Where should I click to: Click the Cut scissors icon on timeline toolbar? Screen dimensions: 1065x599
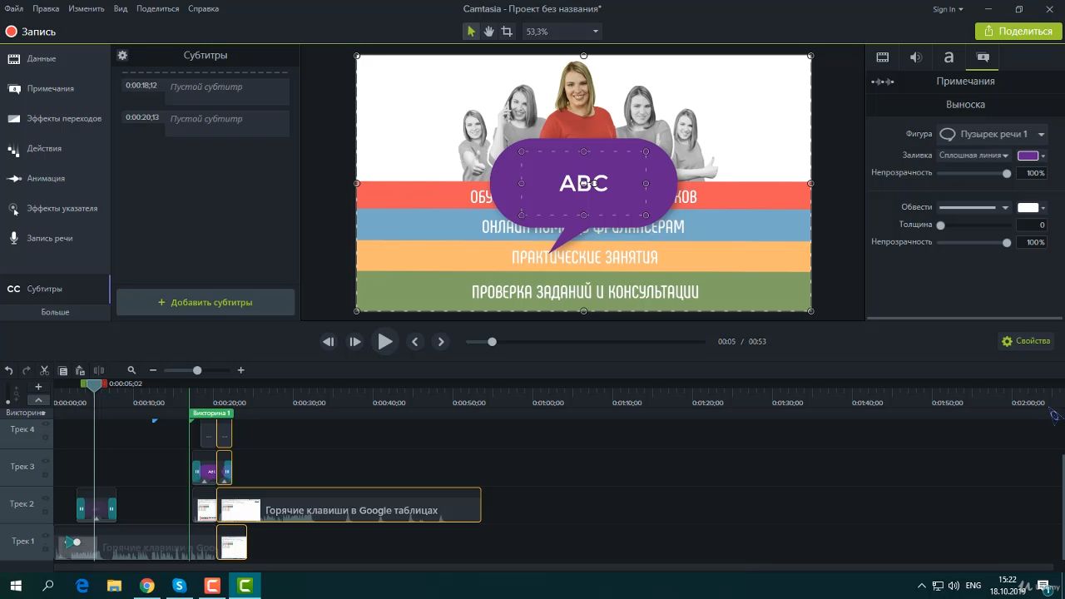tap(45, 370)
